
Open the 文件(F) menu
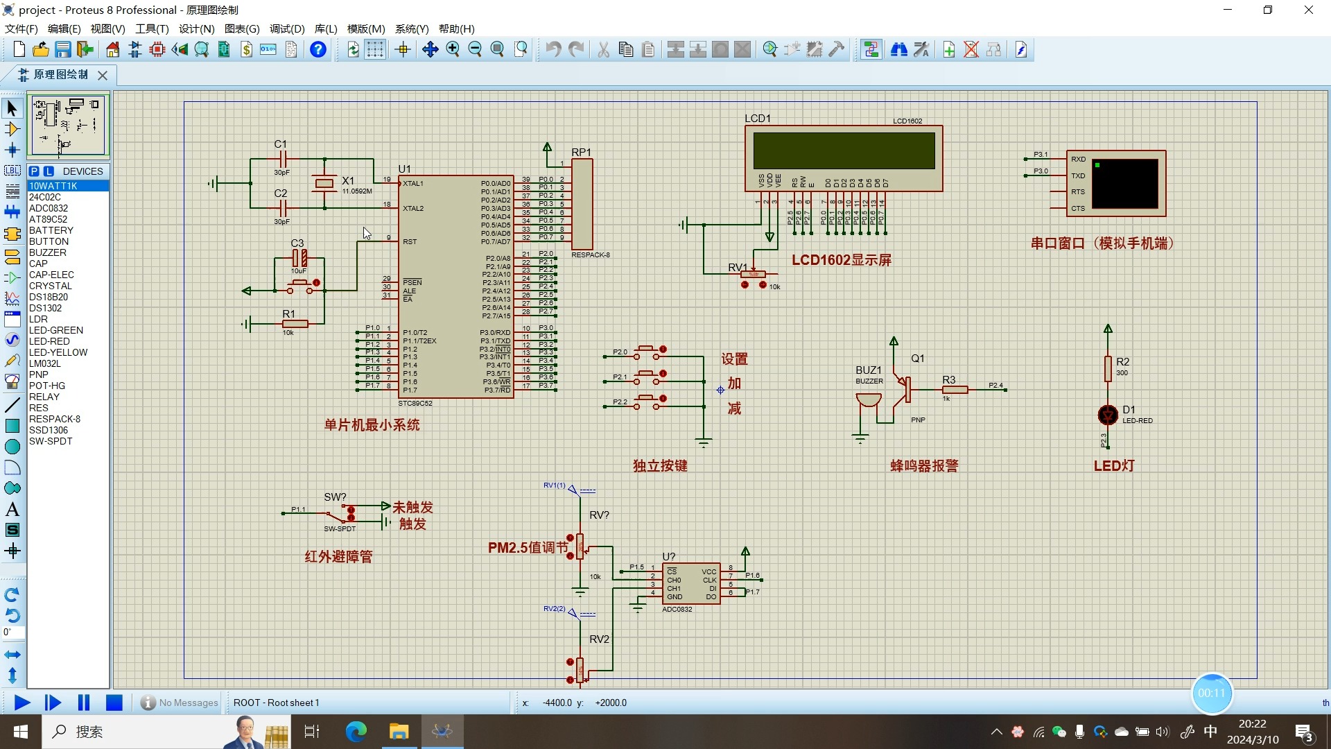coord(21,28)
